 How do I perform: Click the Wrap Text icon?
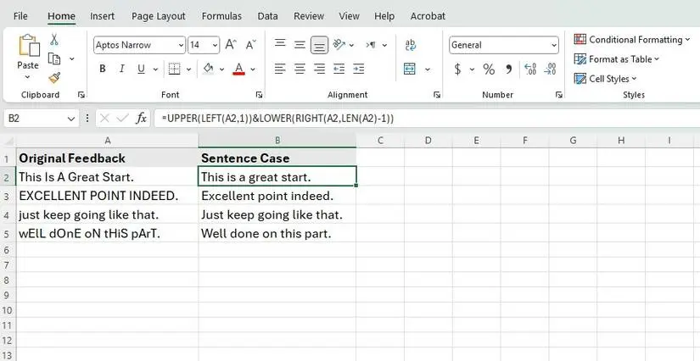point(411,45)
